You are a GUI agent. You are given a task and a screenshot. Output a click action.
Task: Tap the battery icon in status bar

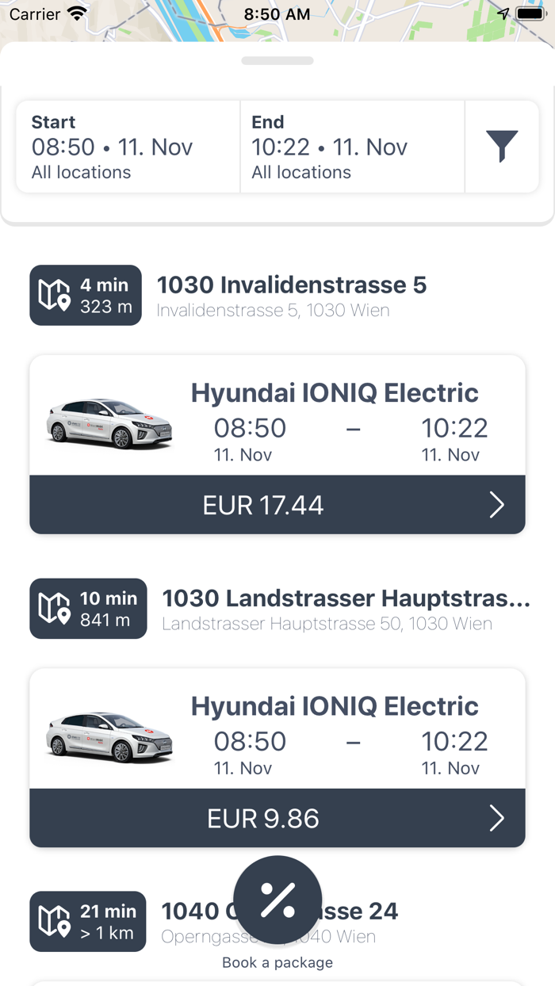530,14
